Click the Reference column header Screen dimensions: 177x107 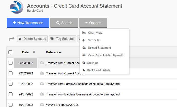(53, 52)
